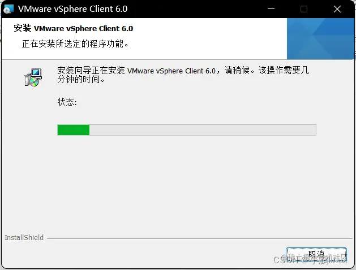Click the green filled part of progress bar
356x270 pixels.
tap(74, 130)
